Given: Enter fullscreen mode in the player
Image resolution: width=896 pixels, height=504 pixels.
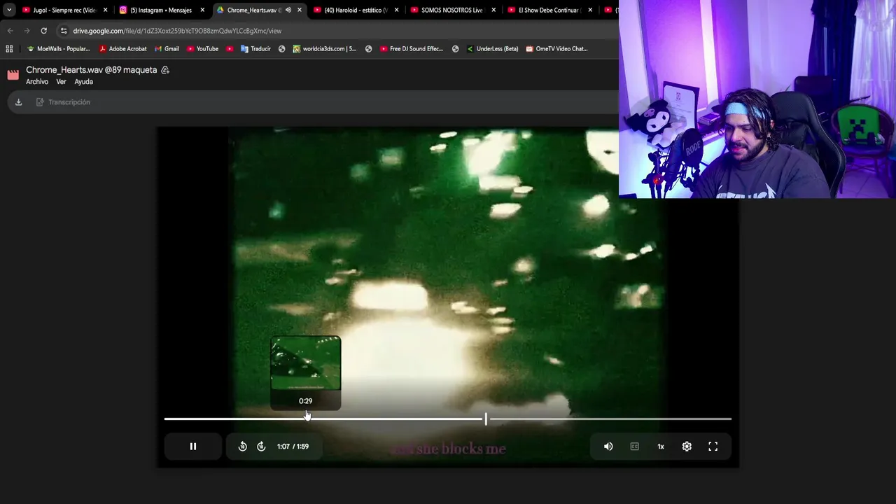Looking at the screenshot, I should (x=713, y=447).
